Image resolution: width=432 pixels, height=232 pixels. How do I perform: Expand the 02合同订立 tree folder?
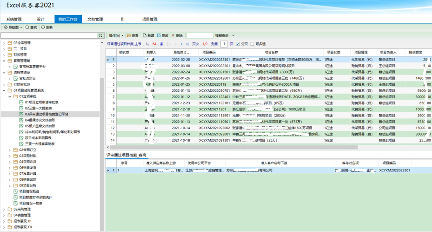click(x=10, y=150)
